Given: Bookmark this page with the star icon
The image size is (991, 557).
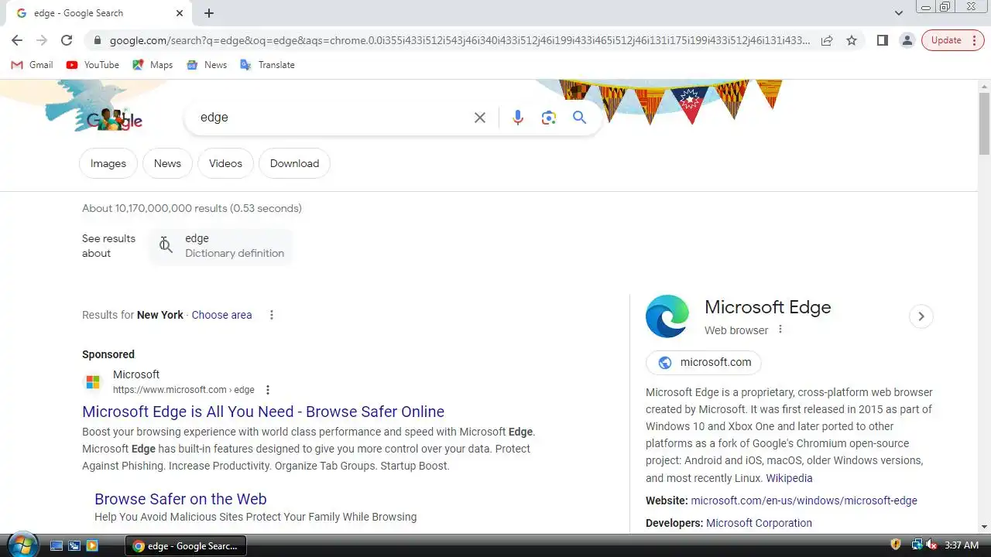Looking at the screenshot, I should pos(852,40).
